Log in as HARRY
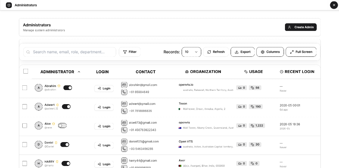The width and height of the screenshot is (339, 168). tap(104, 164)
